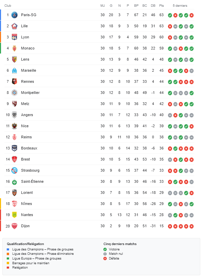The width and height of the screenshot is (202, 277).
Task: Click the Nantes yellow crest
Action: pos(14,215)
